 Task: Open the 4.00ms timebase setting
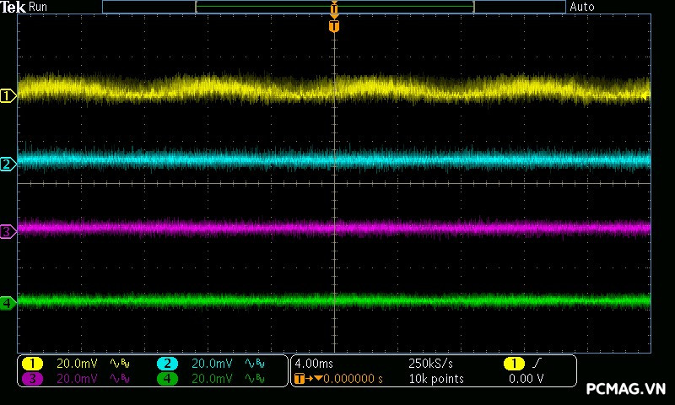pos(316,364)
